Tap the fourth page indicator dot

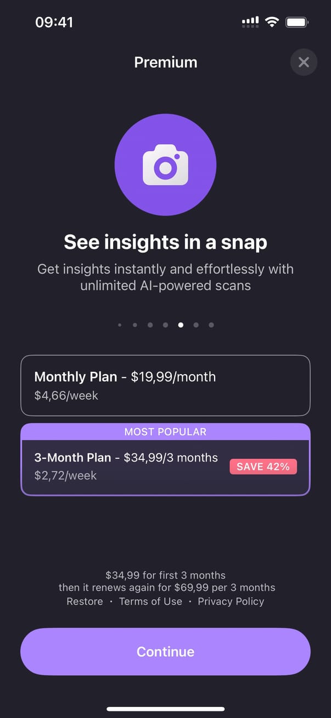point(165,325)
